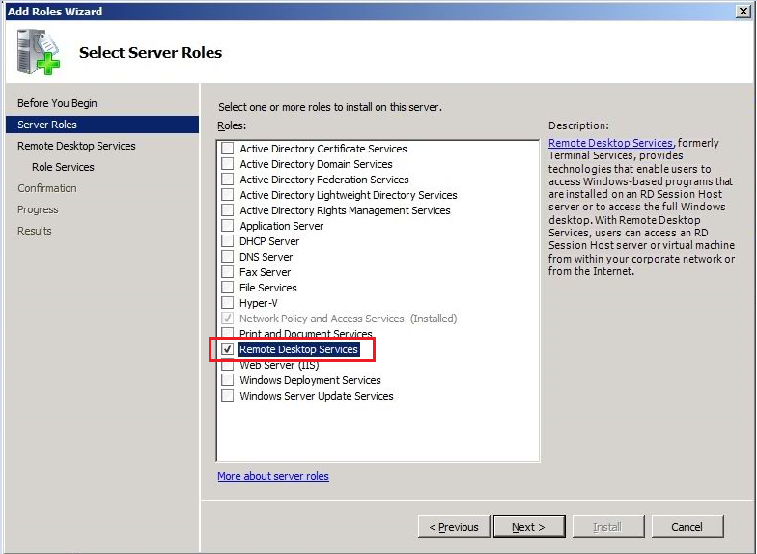This screenshot has width=757, height=554.
Task: Click the Results step in sidebar
Action: point(35,231)
